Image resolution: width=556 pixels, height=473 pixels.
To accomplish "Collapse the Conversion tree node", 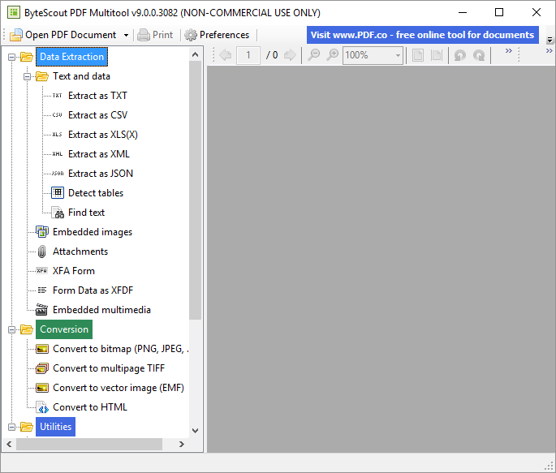I will click(x=11, y=329).
